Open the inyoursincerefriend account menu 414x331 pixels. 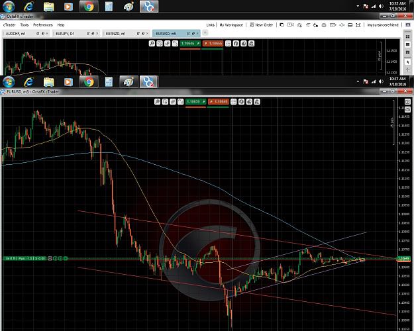[x=383, y=24]
